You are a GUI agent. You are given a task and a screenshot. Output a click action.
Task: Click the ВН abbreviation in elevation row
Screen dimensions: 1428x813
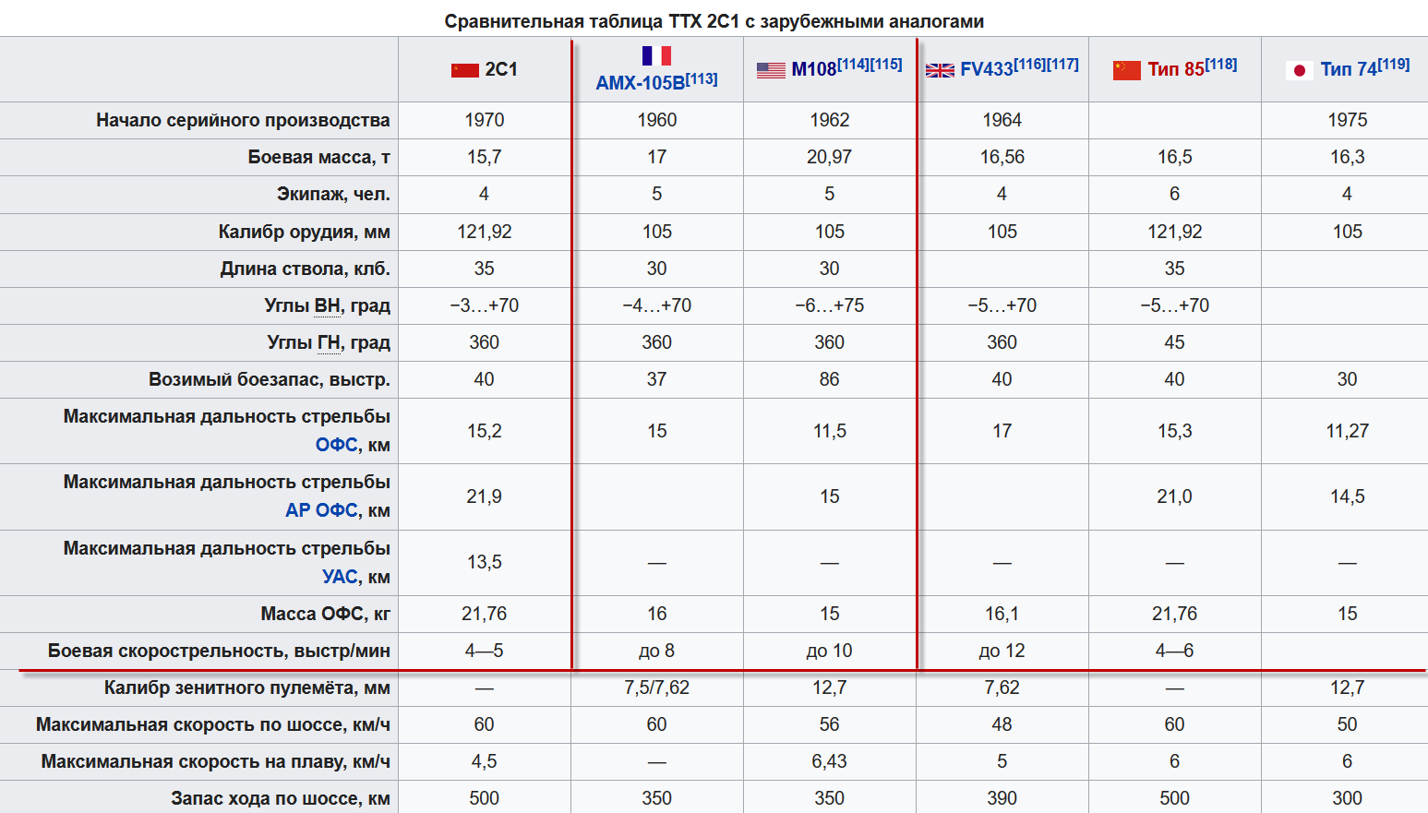pos(327,305)
